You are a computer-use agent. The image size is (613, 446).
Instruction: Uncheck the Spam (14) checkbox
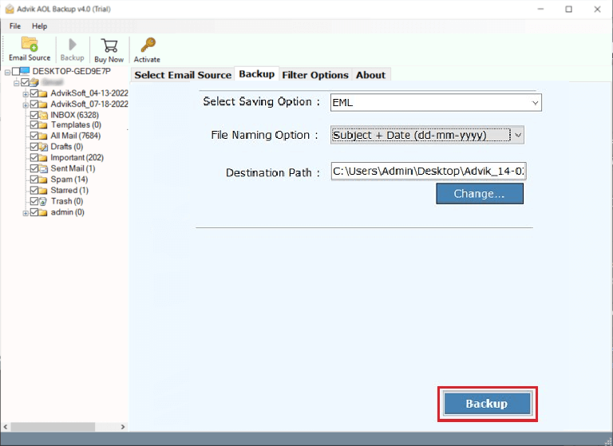(x=34, y=180)
